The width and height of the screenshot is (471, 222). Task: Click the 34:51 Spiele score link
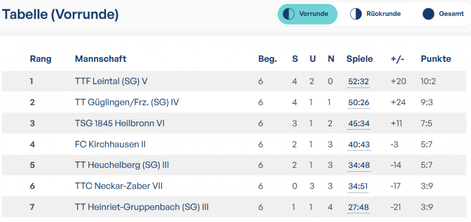pyautogui.click(x=358, y=187)
